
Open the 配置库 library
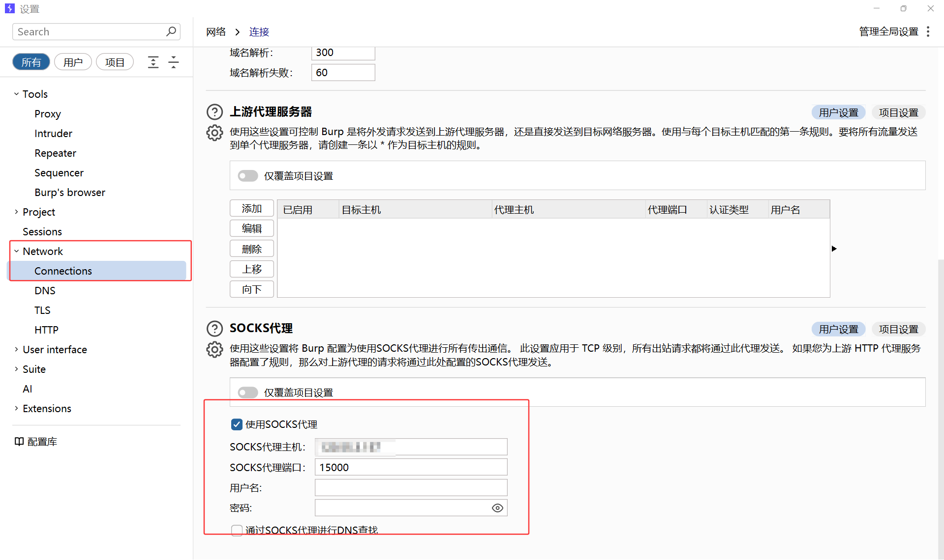click(x=36, y=442)
